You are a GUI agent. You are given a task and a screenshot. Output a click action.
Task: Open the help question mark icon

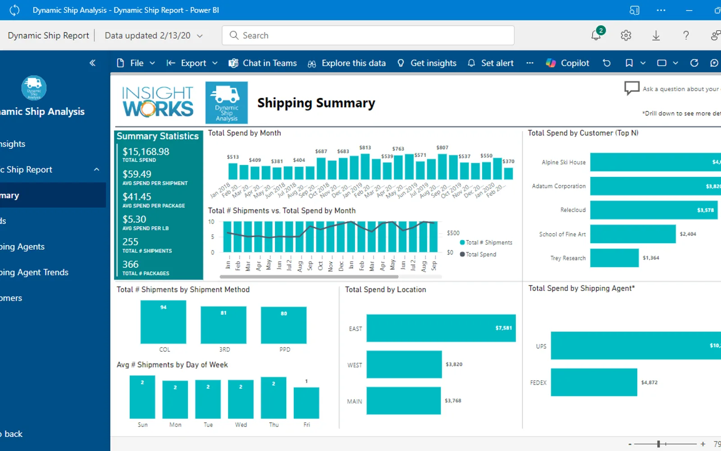point(686,35)
